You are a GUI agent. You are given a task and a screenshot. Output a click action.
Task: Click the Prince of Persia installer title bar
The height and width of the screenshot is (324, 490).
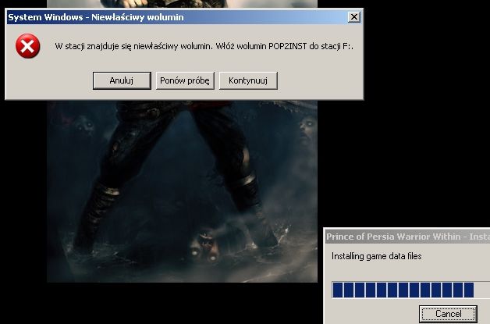[x=407, y=237]
